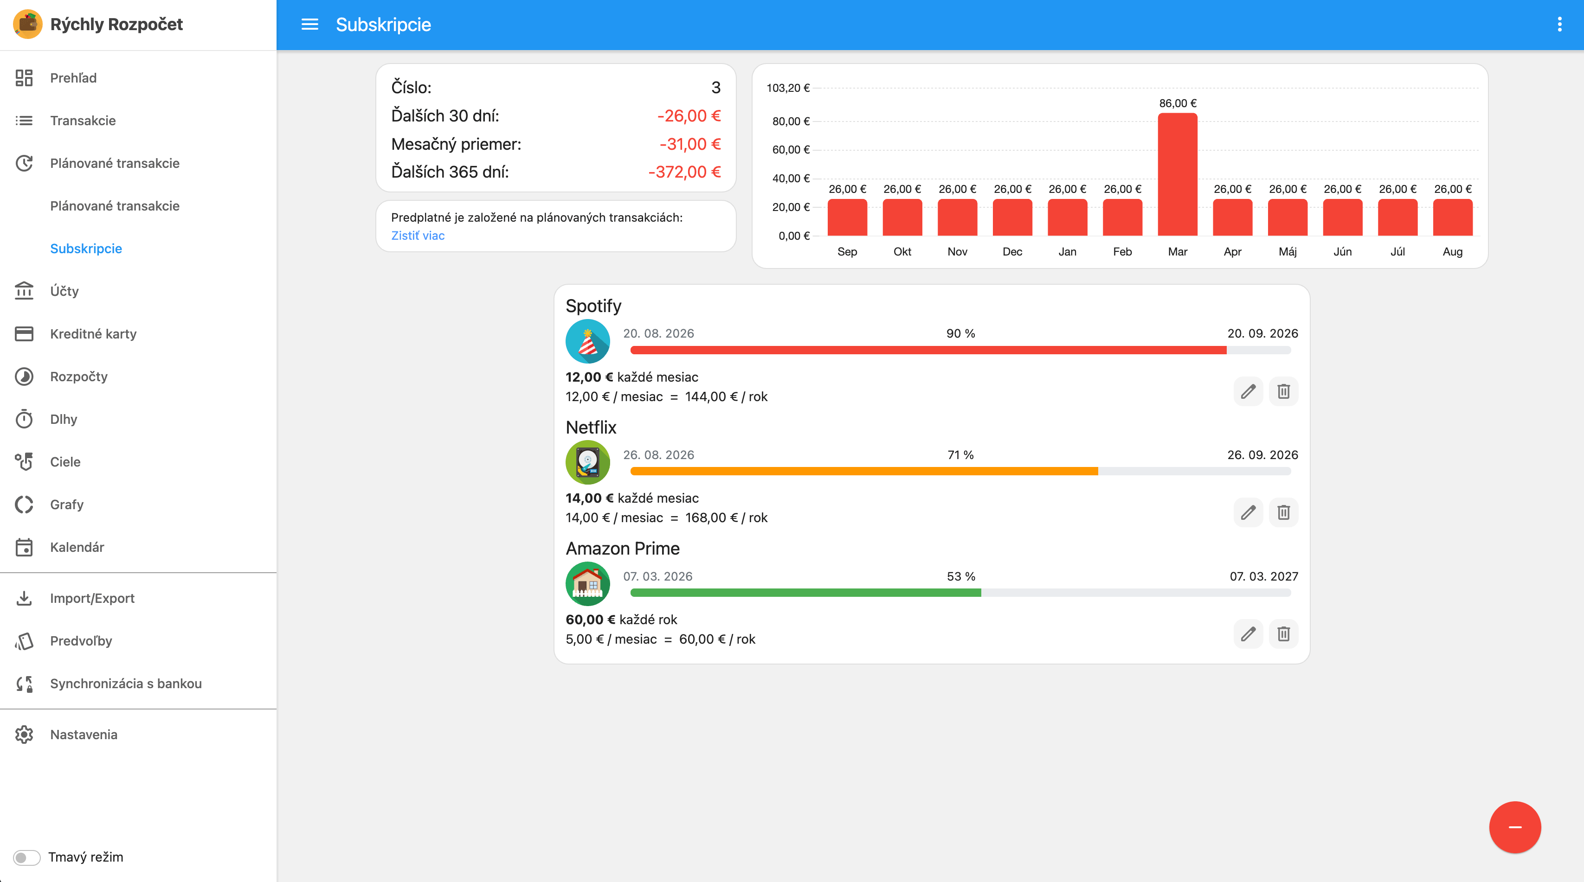Open Kalendár in the sidebar

[x=138, y=547]
